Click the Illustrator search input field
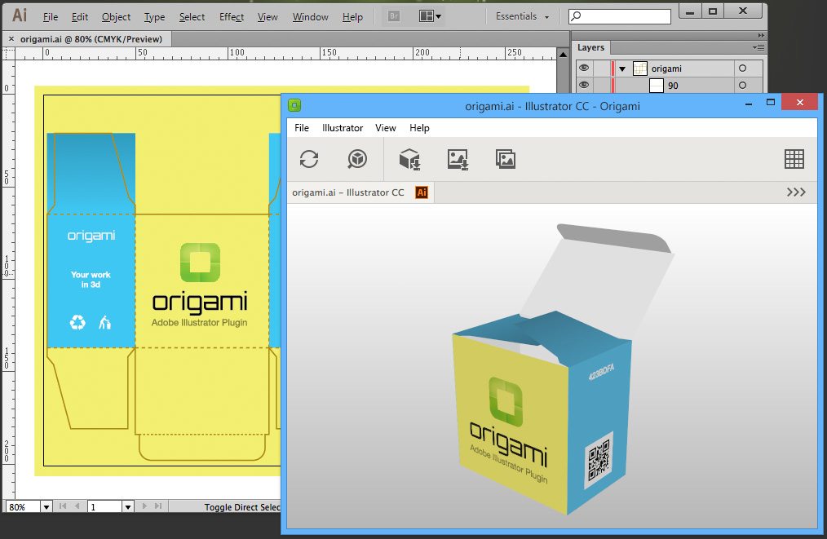This screenshot has height=539, width=827. pos(620,16)
